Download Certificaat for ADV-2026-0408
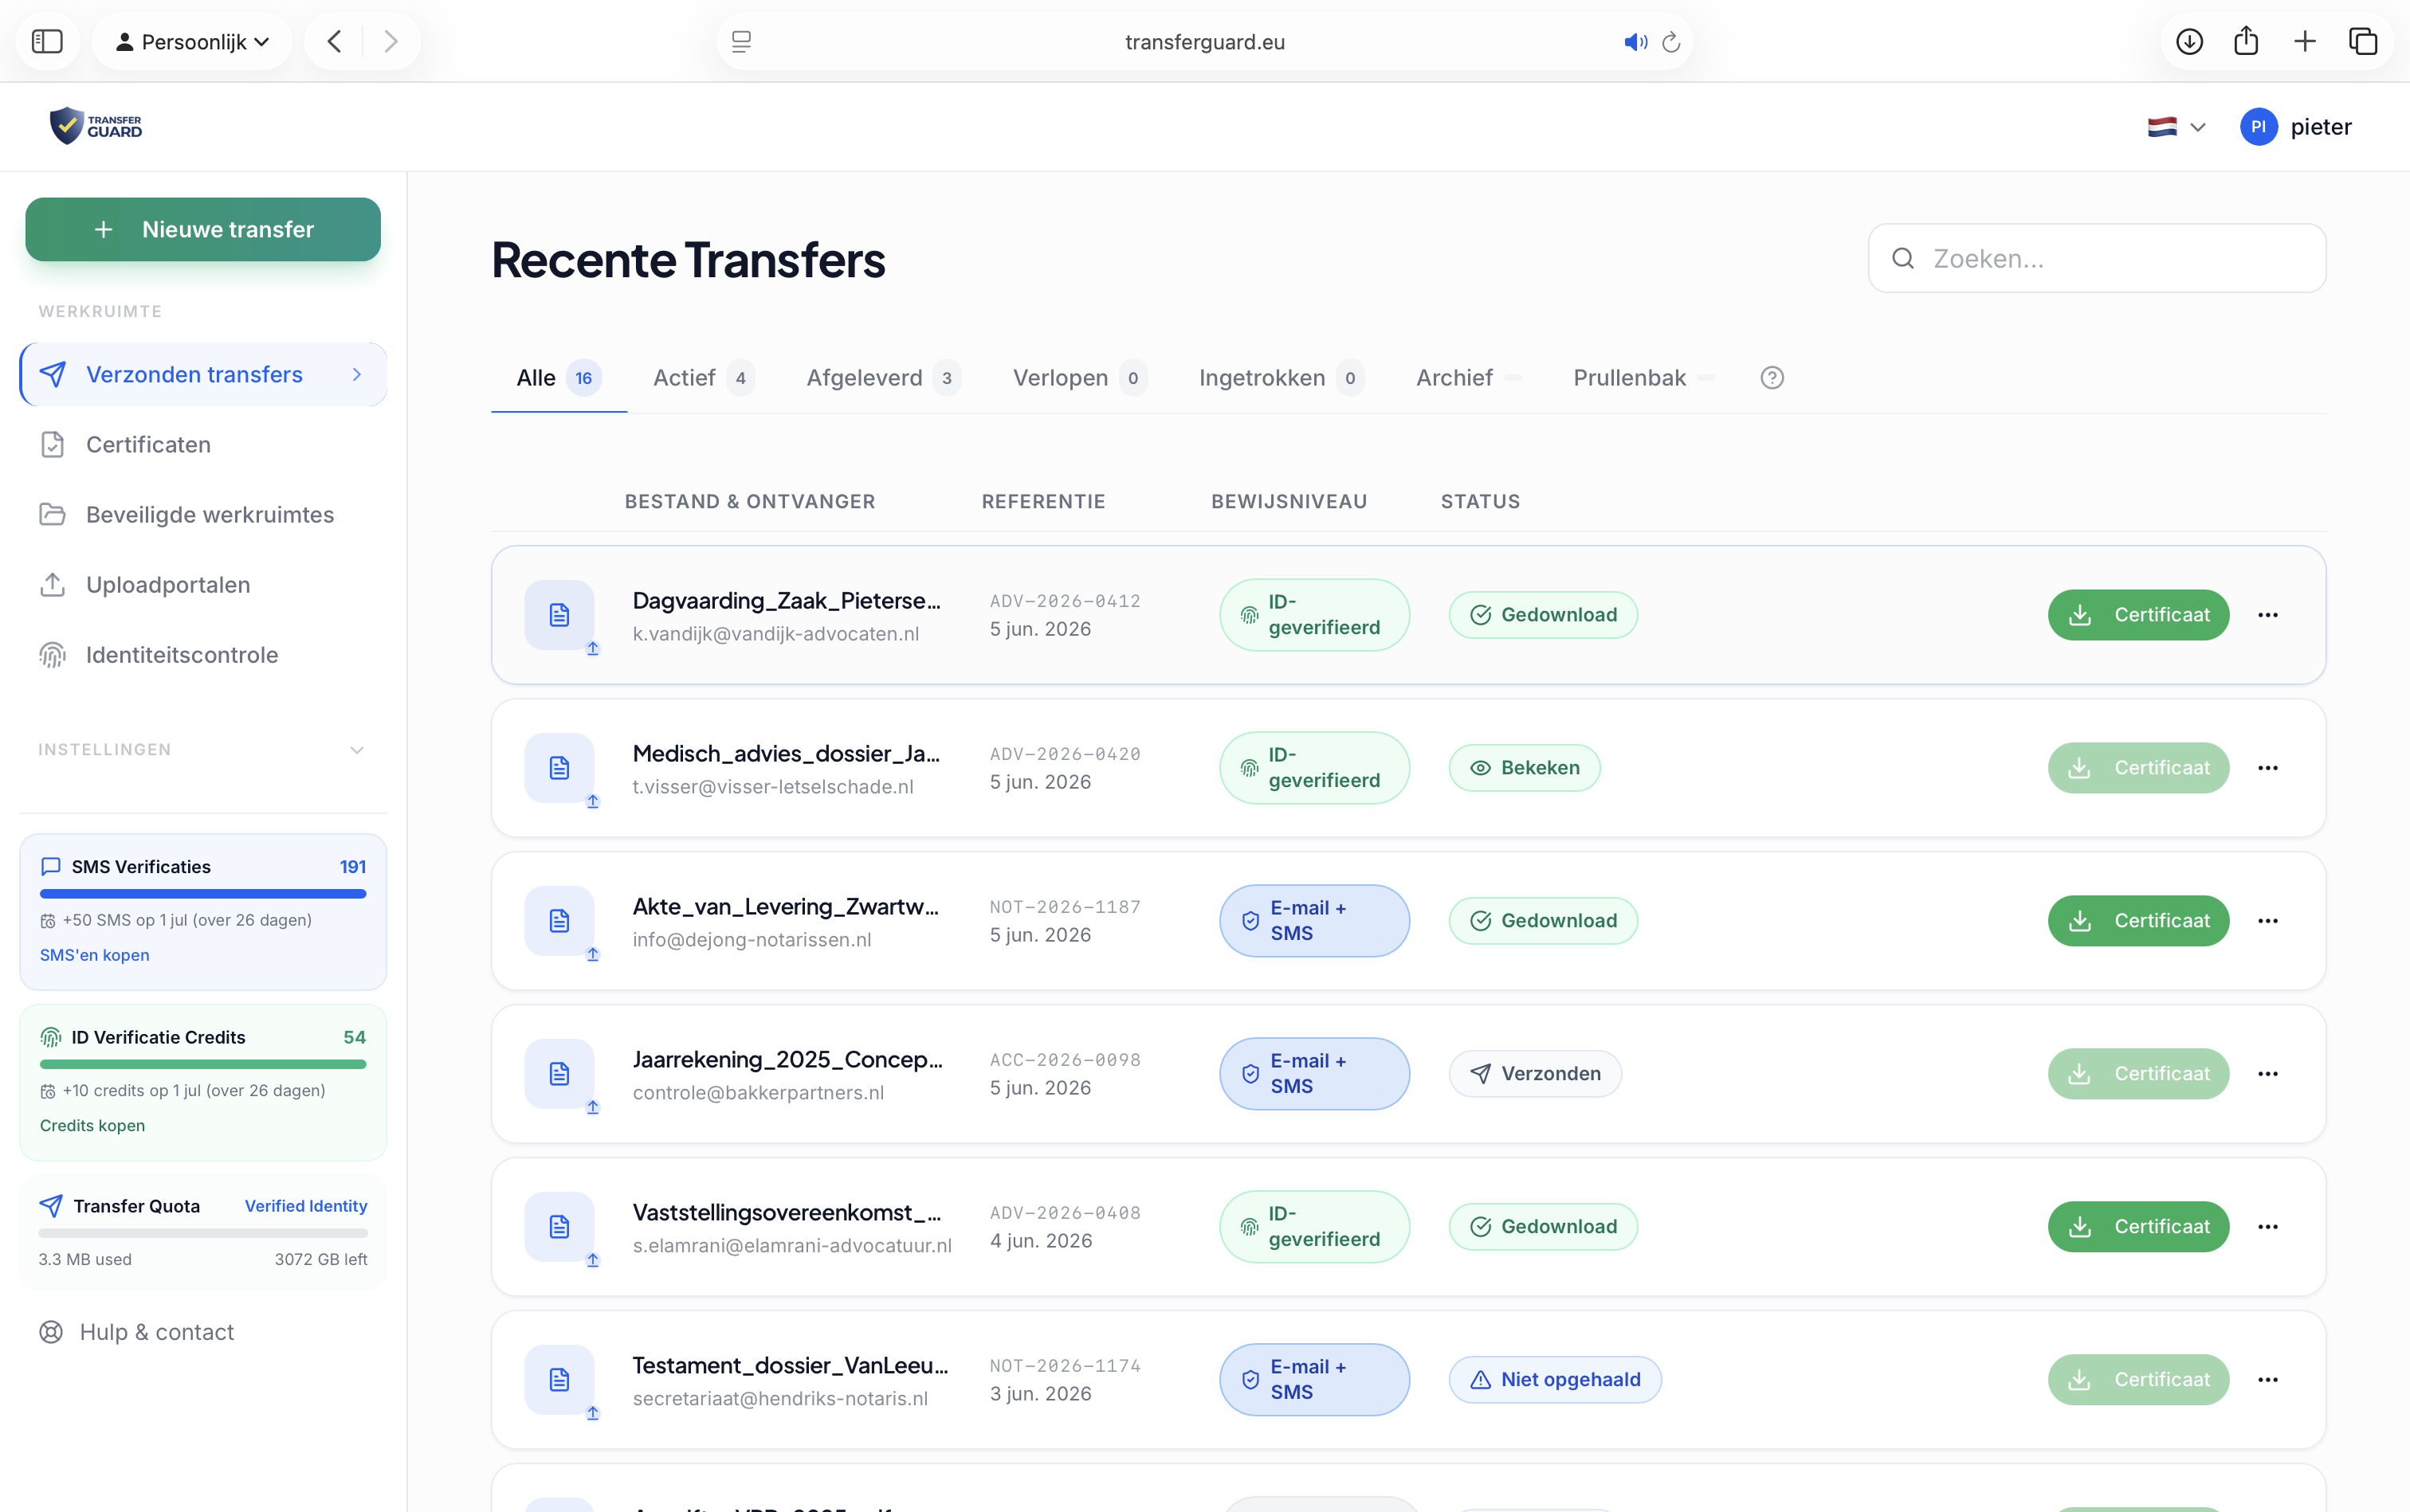 coord(2138,1227)
